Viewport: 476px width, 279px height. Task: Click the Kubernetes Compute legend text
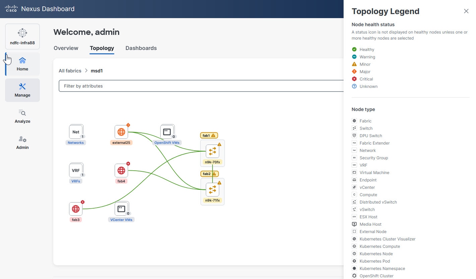(x=380, y=246)
